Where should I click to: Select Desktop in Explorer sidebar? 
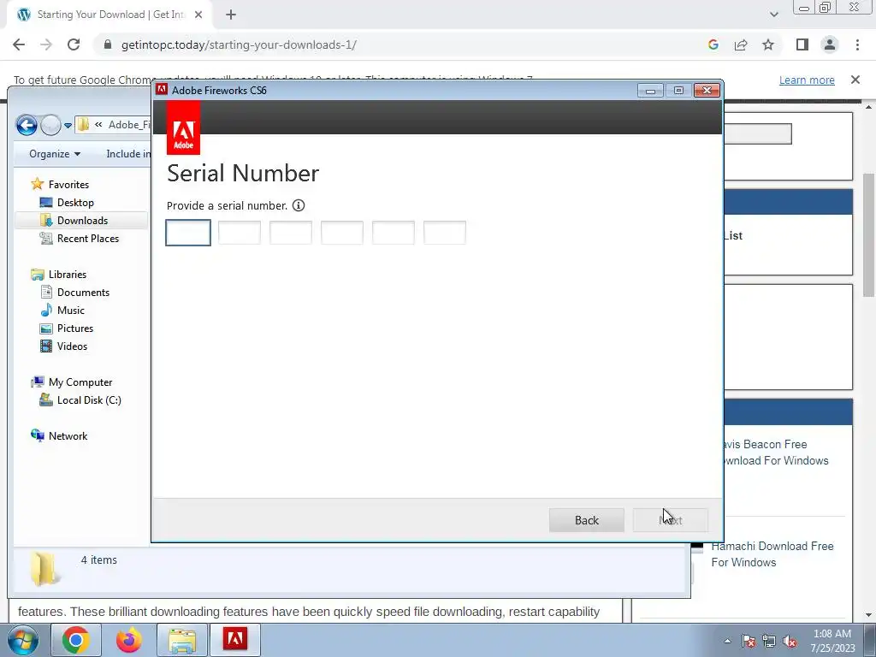75,203
